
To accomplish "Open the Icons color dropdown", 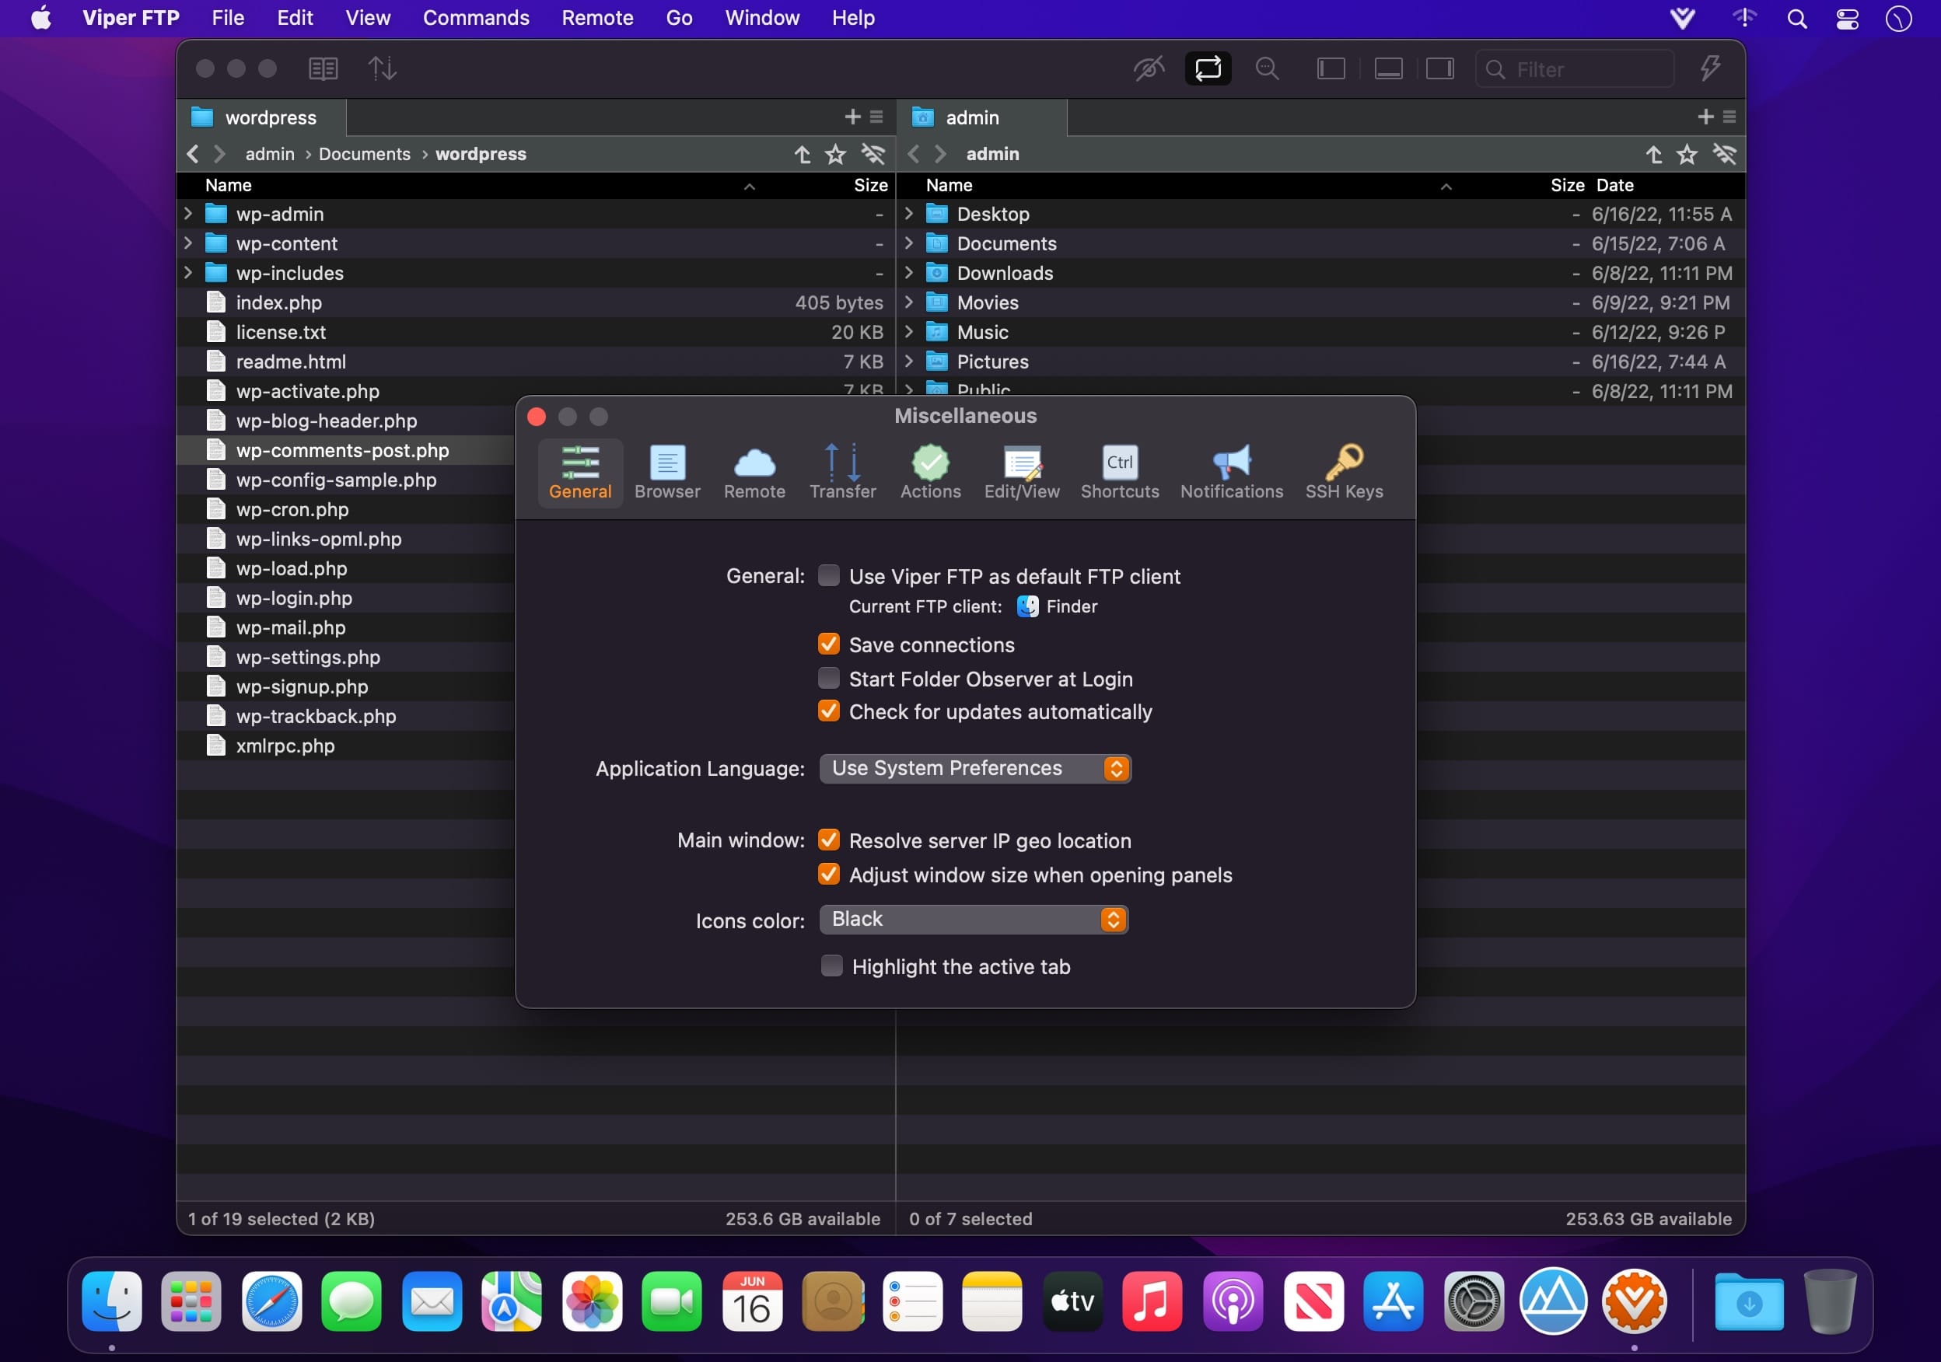I will point(972,919).
